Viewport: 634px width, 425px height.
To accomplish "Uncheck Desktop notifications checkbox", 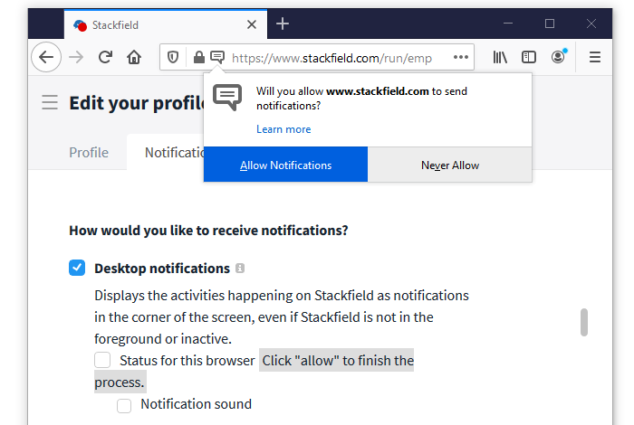I will click(77, 268).
